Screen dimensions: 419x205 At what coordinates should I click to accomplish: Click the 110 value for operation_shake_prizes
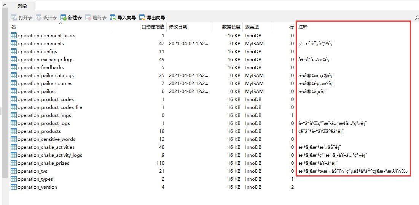click(x=160, y=163)
